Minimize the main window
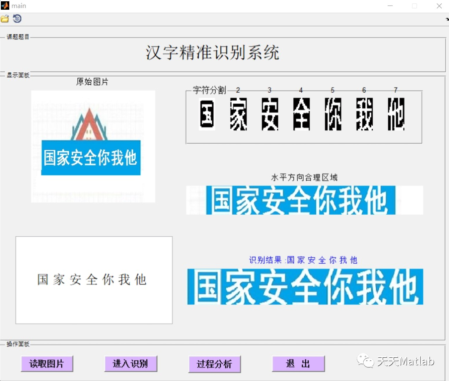449x381 pixels. (390, 6)
